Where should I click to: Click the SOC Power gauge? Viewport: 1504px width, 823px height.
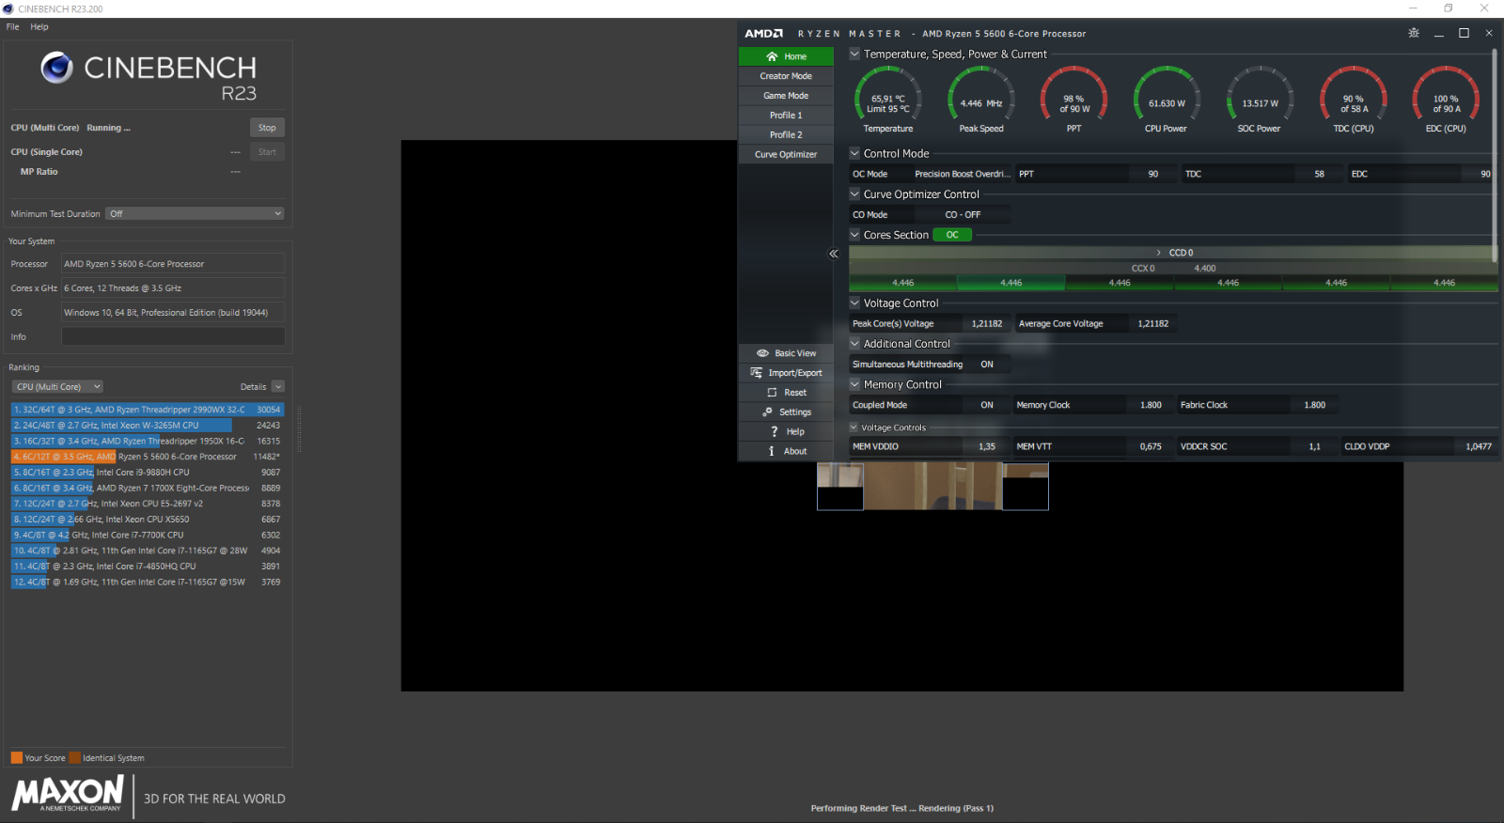[x=1260, y=100]
